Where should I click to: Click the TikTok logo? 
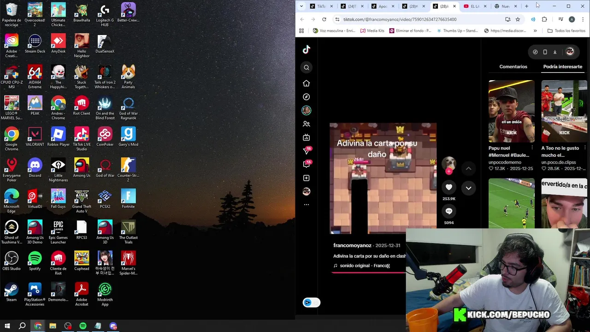click(x=307, y=49)
